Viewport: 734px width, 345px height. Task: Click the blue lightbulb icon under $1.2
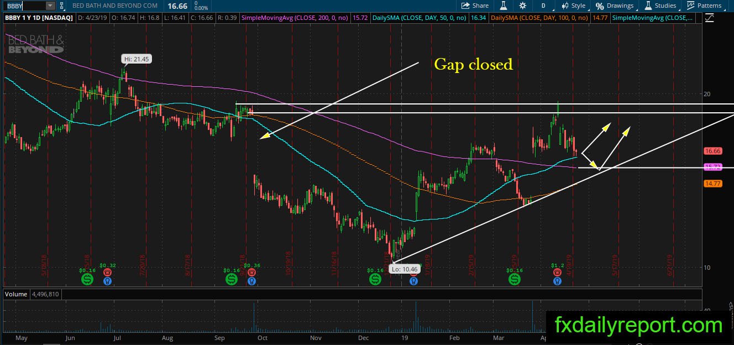(x=557, y=281)
